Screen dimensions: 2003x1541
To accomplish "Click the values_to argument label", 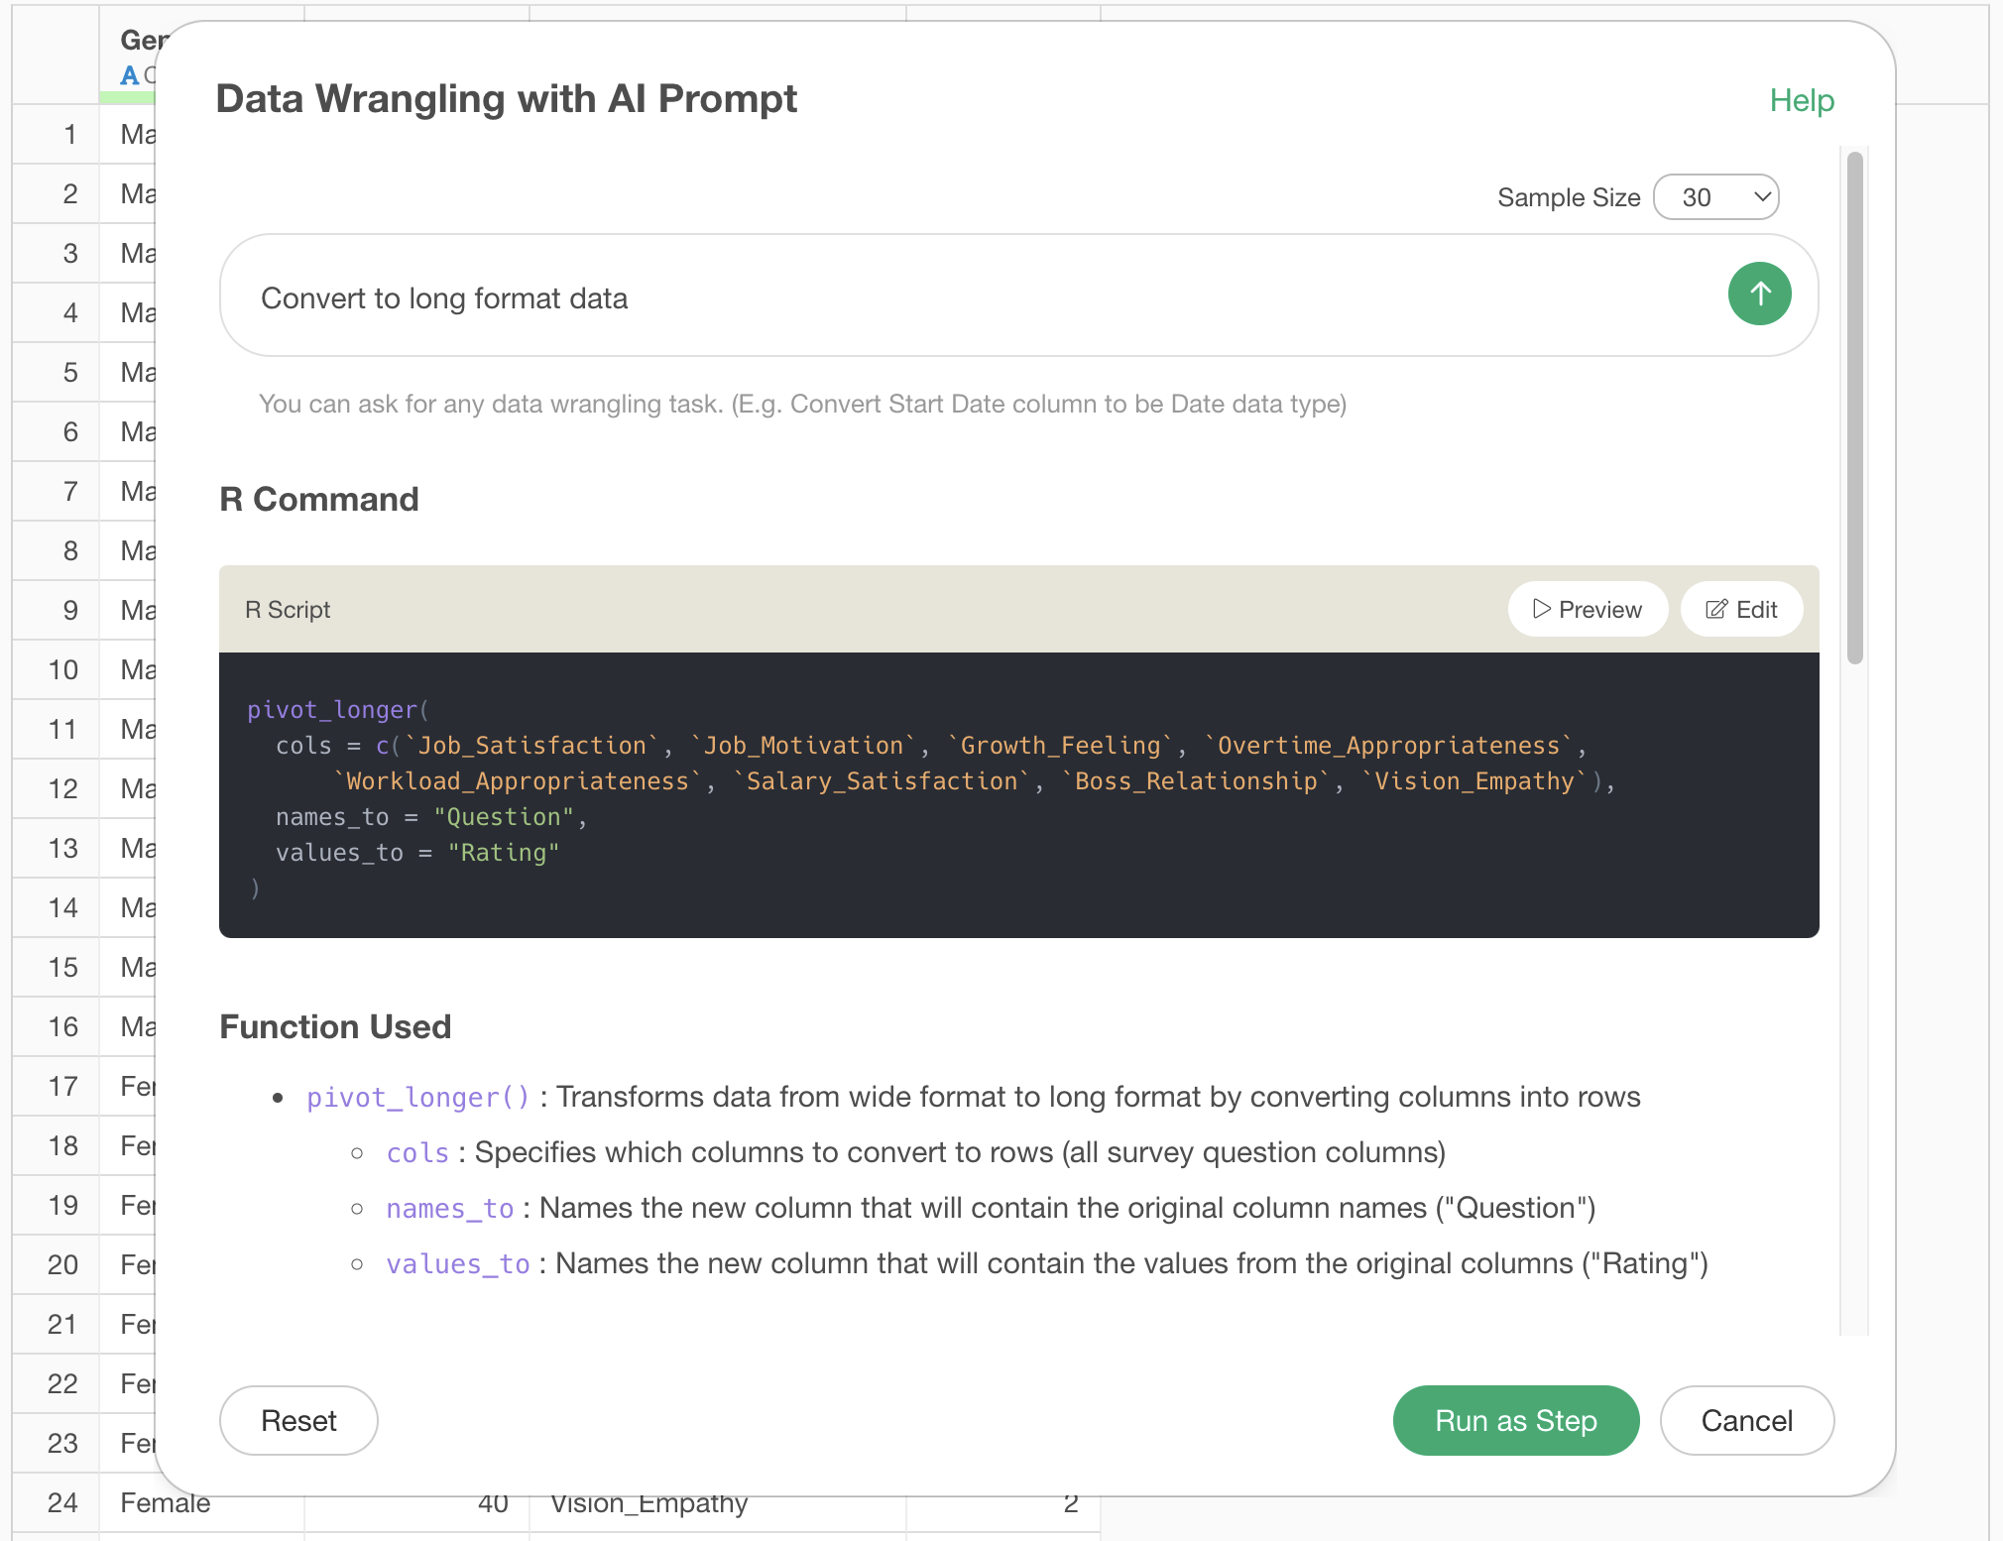I will [457, 1263].
